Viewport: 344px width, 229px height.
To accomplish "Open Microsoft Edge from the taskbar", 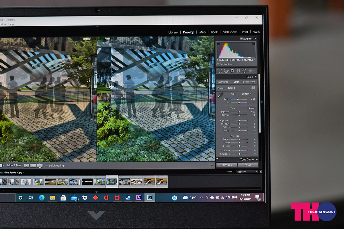I will click(42, 198).
